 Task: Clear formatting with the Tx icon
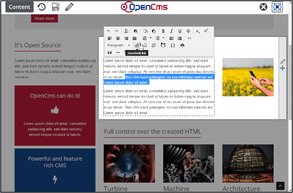point(126,31)
